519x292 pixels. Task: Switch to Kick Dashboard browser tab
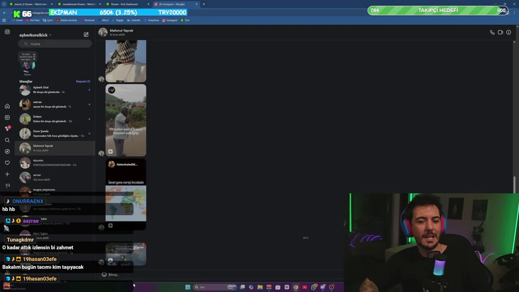(127, 4)
